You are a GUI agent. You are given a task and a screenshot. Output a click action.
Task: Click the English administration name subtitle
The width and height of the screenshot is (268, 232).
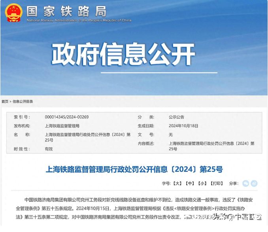pyautogui.click(x=79, y=20)
